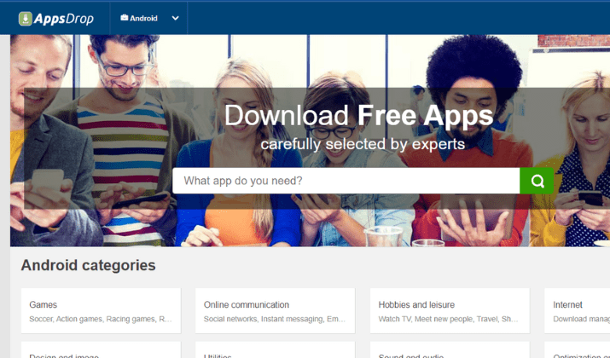Open the Online communication category
610x358 pixels.
click(275, 311)
